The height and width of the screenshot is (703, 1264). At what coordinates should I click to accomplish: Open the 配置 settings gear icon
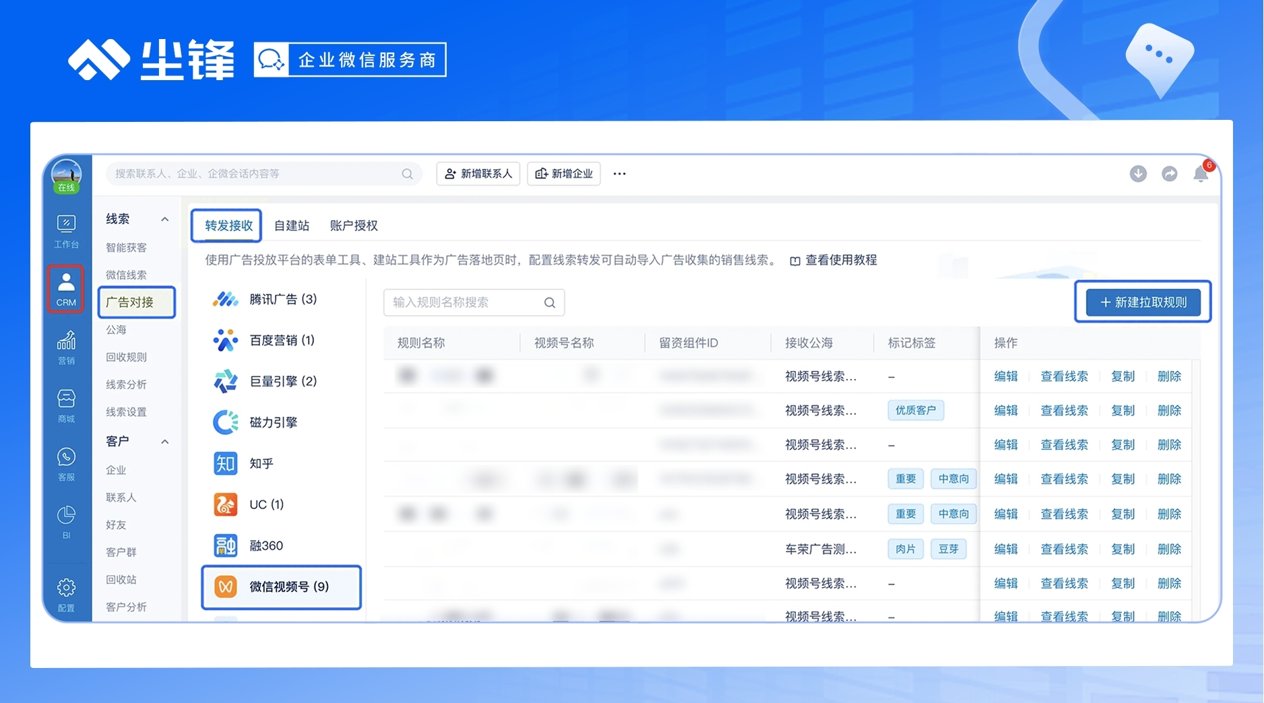pos(66,595)
